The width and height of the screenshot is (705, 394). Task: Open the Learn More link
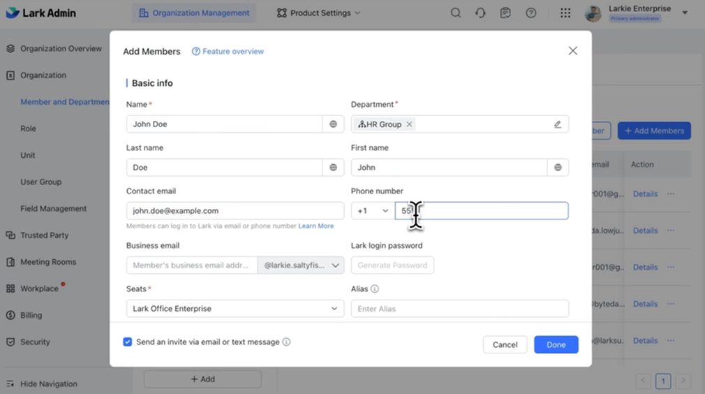(316, 226)
